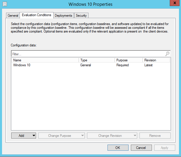Click the Latest revision cell

click(148, 65)
